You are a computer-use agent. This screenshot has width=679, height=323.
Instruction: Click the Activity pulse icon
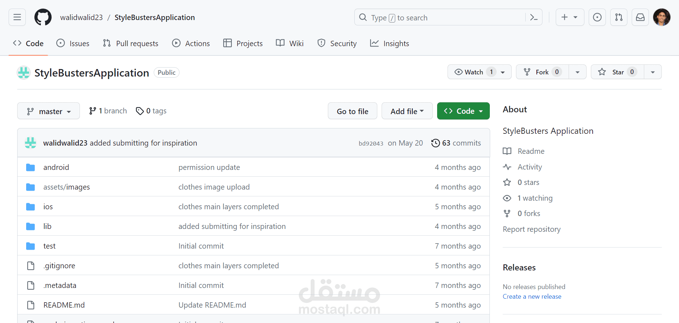(507, 167)
